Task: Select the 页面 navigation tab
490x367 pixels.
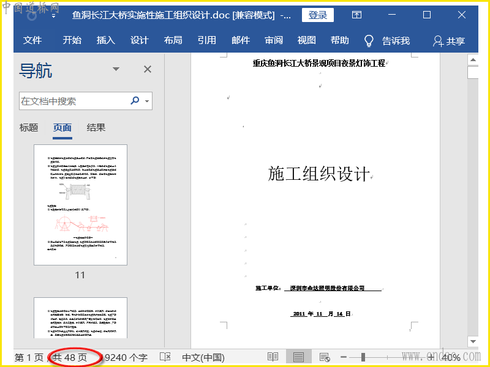Action: point(62,128)
